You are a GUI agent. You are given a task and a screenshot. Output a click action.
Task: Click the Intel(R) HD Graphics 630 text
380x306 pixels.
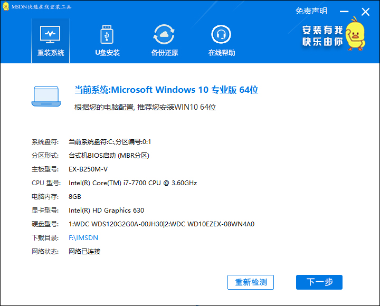pyautogui.click(x=107, y=211)
